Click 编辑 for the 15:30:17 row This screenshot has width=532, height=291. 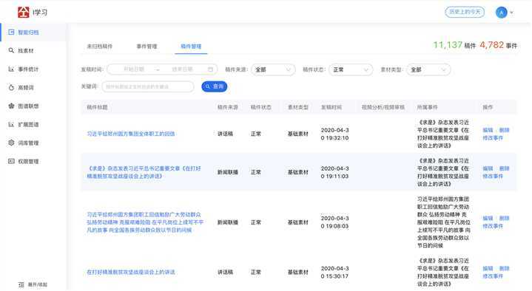click(488, 268)
